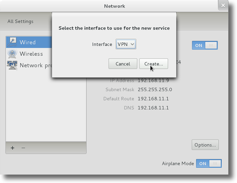
Task: Click the IP Address value 192.168.11.9
Action: click(x=153, y=81)
